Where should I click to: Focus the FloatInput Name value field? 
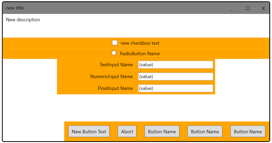176,88
